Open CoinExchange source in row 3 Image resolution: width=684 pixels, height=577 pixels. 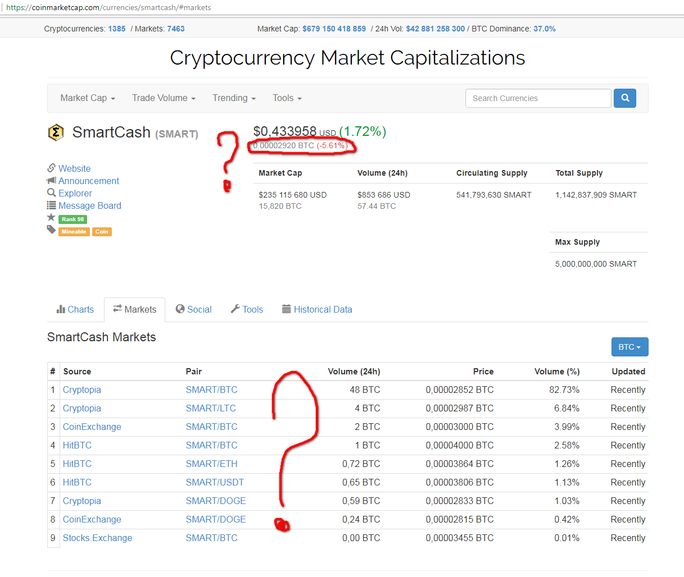(x=92, y=427)
